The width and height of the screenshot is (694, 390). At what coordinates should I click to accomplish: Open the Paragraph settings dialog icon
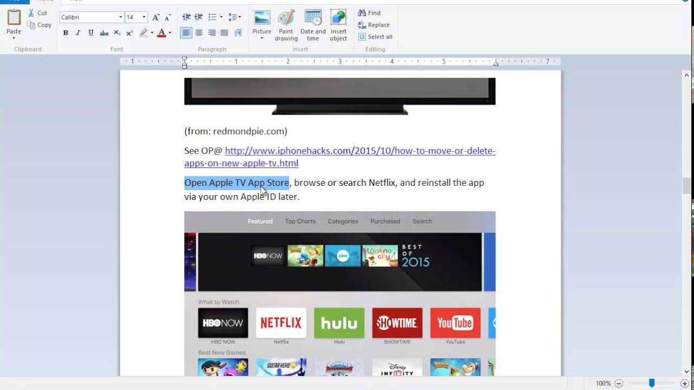(x=237, y=33)
